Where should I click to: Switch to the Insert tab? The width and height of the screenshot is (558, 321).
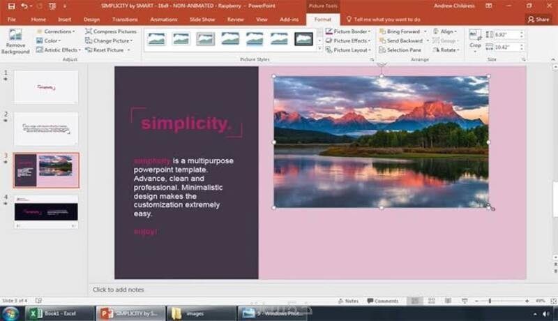pos(64,20)
